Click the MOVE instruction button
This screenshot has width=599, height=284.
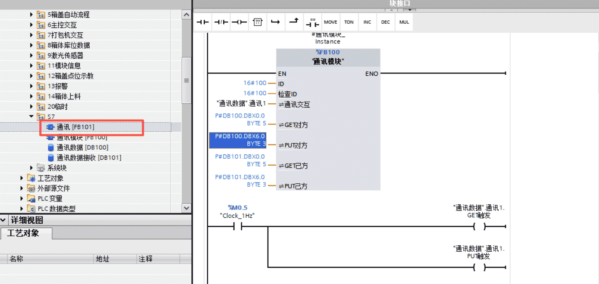point(331,22)
